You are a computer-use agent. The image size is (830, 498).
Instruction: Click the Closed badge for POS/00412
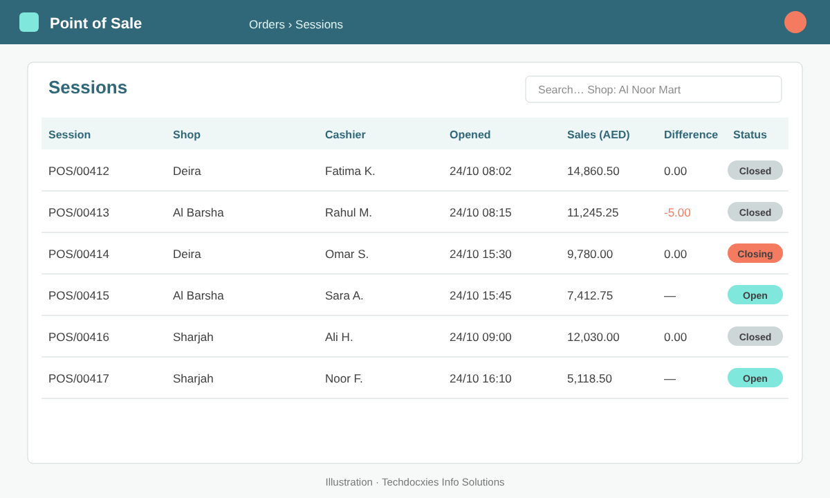pyautogui.click(x=755, y=170)
